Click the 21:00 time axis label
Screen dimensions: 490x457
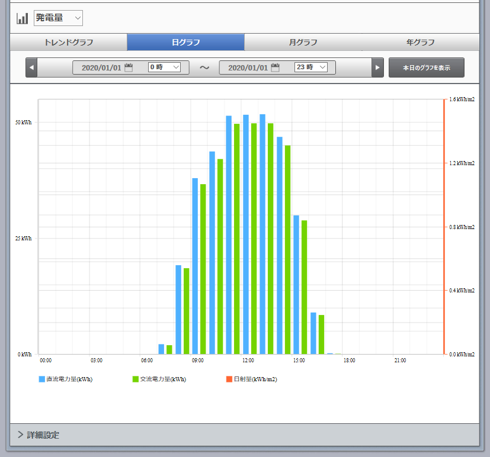(x=400, y=361)
